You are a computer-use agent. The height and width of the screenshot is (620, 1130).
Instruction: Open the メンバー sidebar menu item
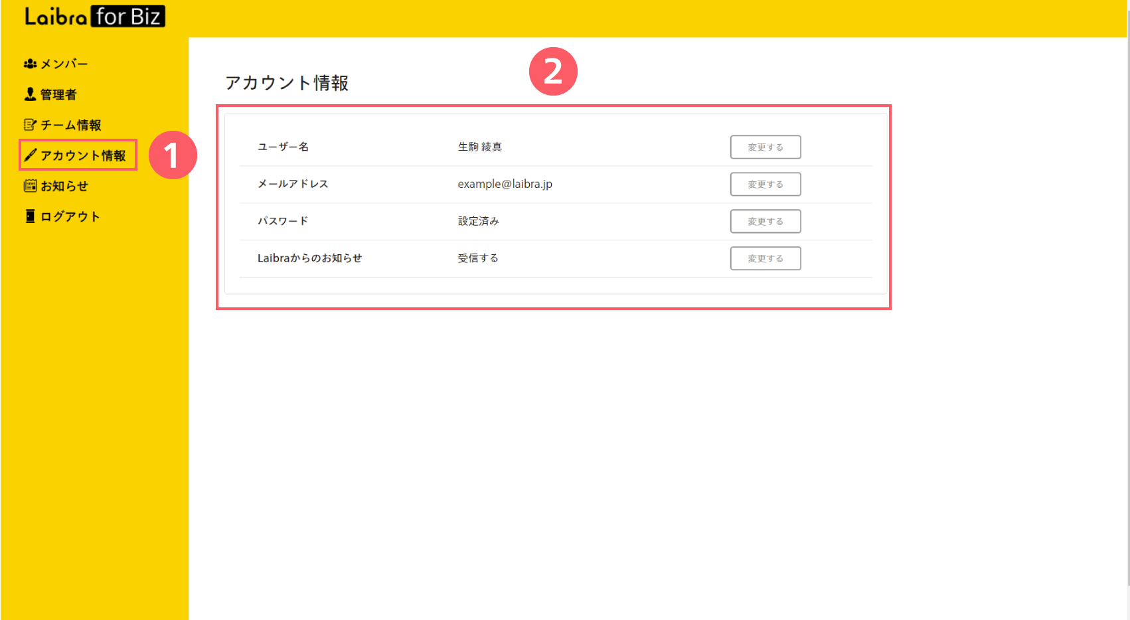coord(64,64)
